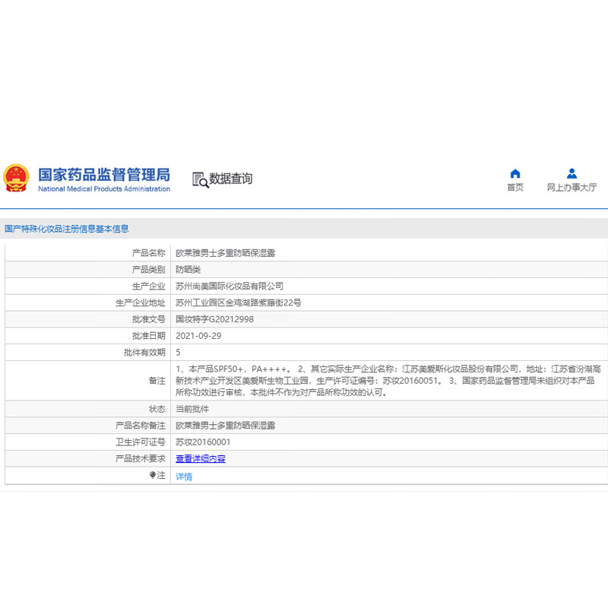Click product name value in 产品名称 row
Image resolution: width=608 pixels, height=608 pixels.
[x=225, y=253]
